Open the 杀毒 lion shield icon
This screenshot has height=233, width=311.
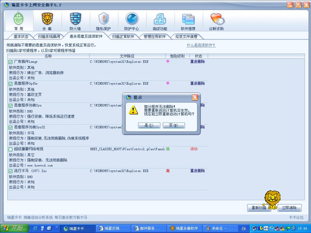(x=47, y=19)
